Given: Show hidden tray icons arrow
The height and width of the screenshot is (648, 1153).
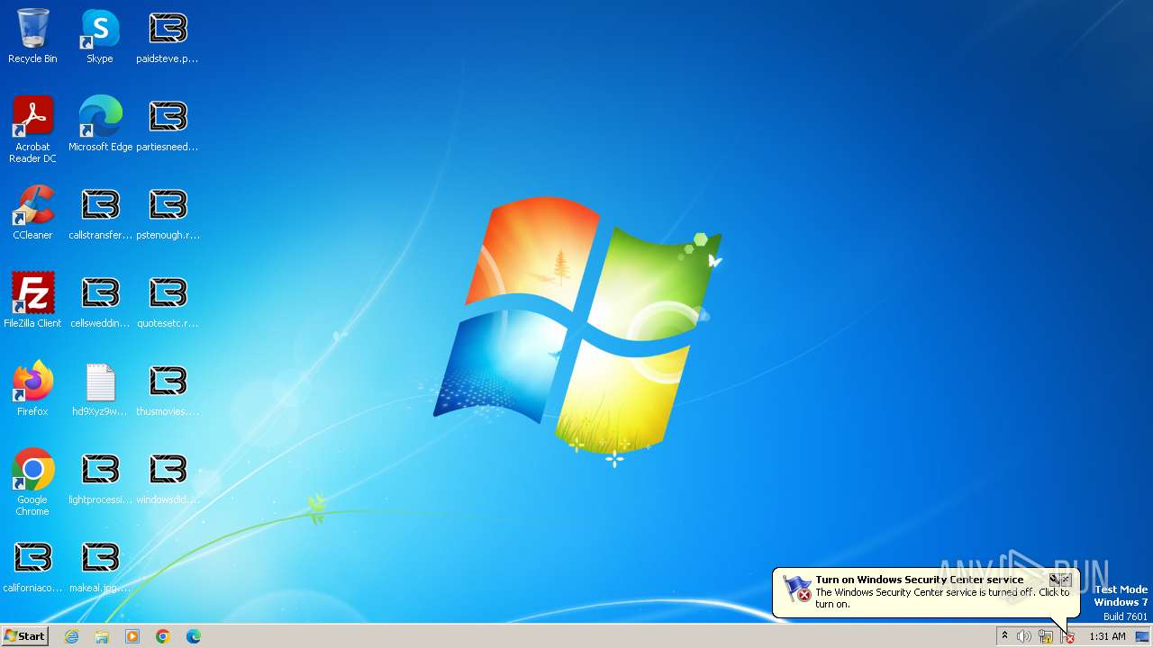Looking at the screenshot, I should click(1004, 636).
